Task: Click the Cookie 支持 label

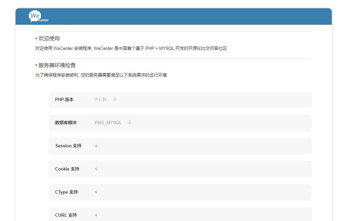Action: [67, 169]
